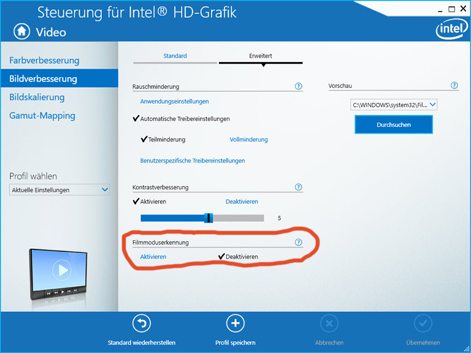Open the Profil wählen dropdown

tap(59, 190)
